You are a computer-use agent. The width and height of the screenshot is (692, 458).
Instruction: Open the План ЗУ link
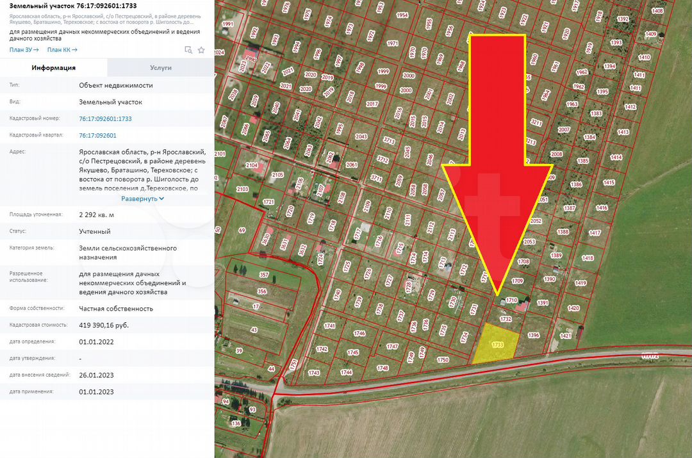coord(24,49)
